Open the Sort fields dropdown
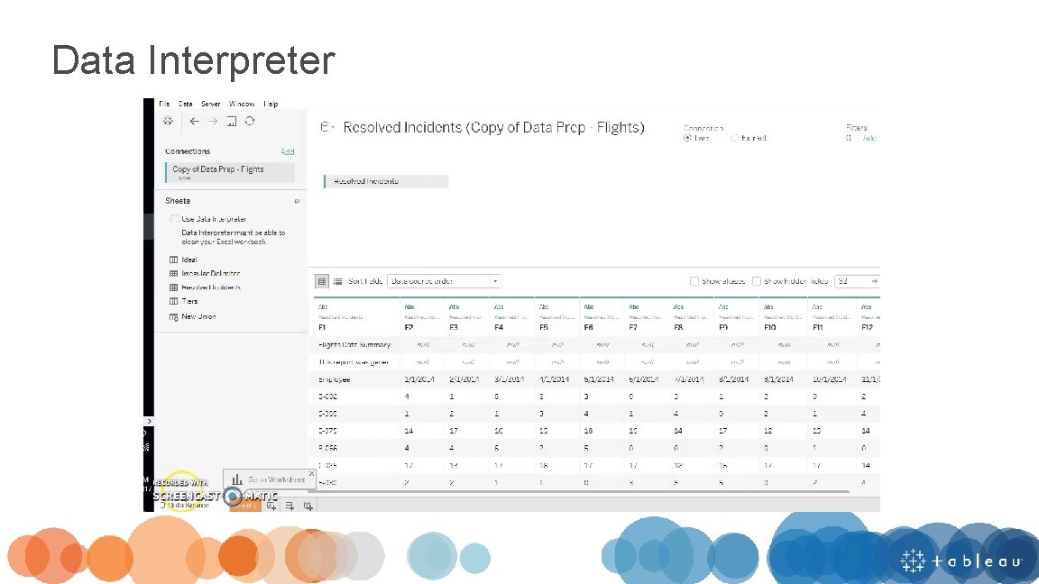 click(x=444, y=281)
